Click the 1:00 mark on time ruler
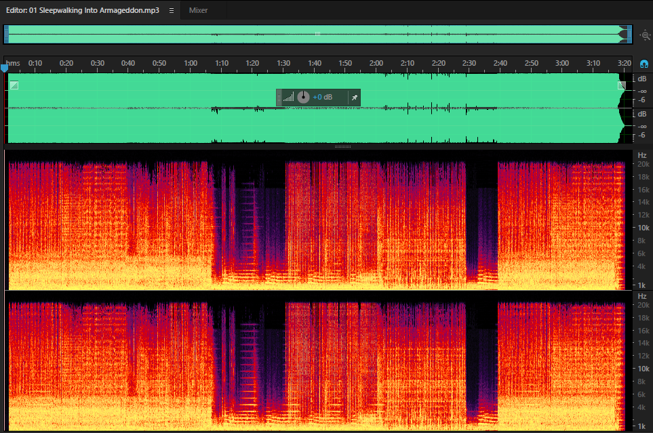The height and width of the screenshot is (433, 653). pyautogui.click(x=191, y=63)
